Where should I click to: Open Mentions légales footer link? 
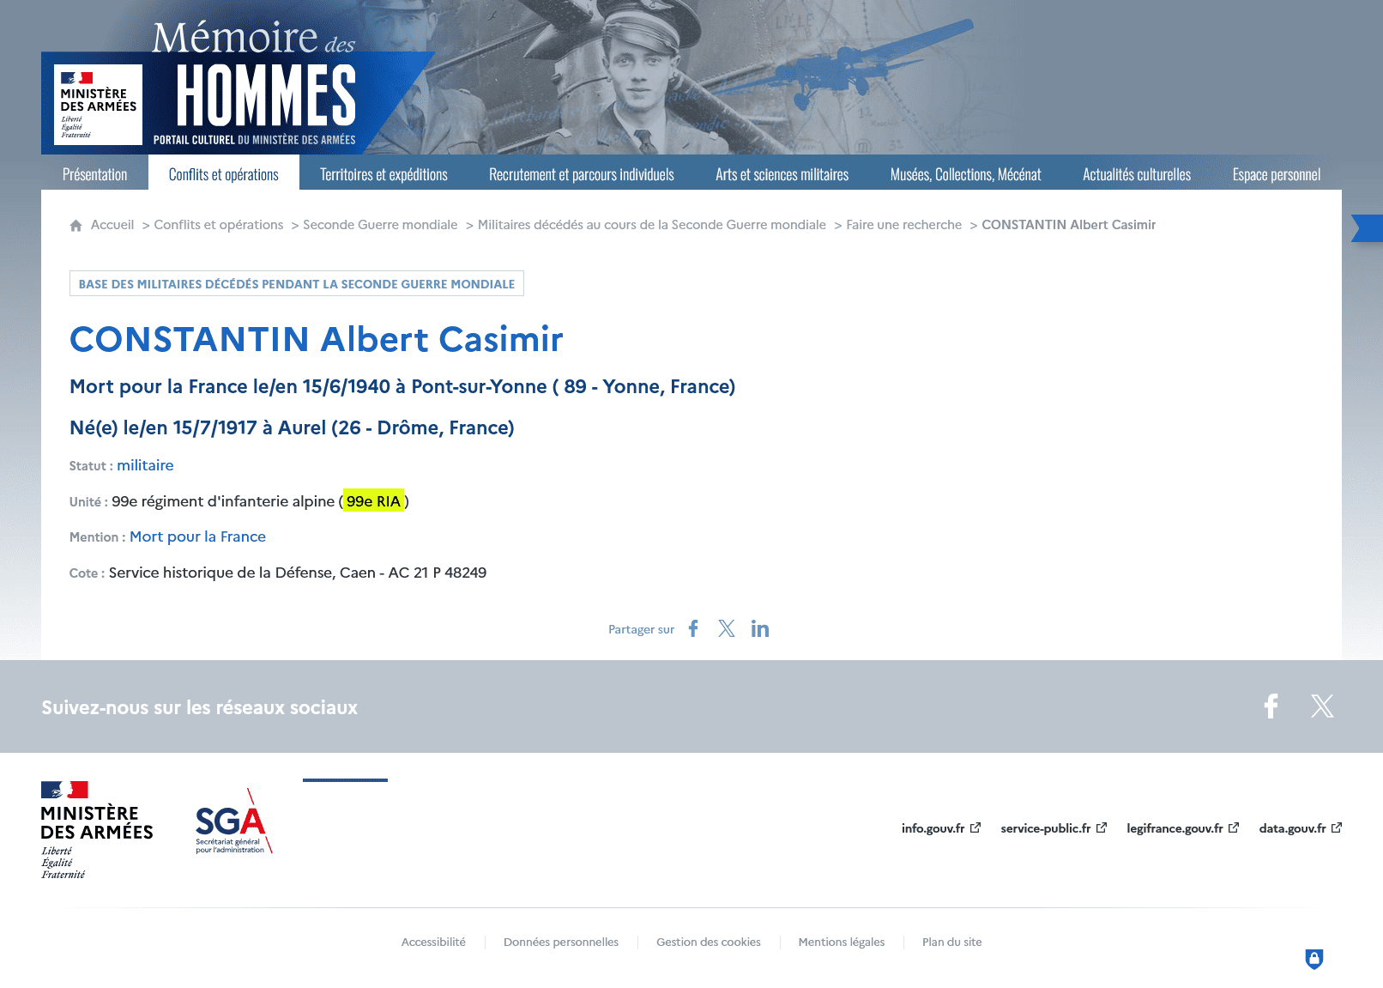(842, 942)
